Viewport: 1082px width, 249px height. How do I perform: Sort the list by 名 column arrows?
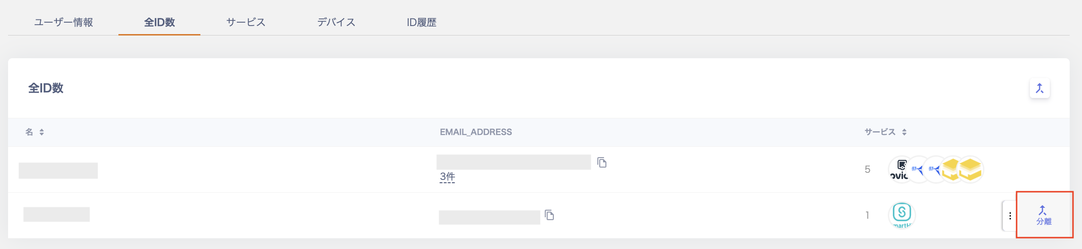point(42,132)
